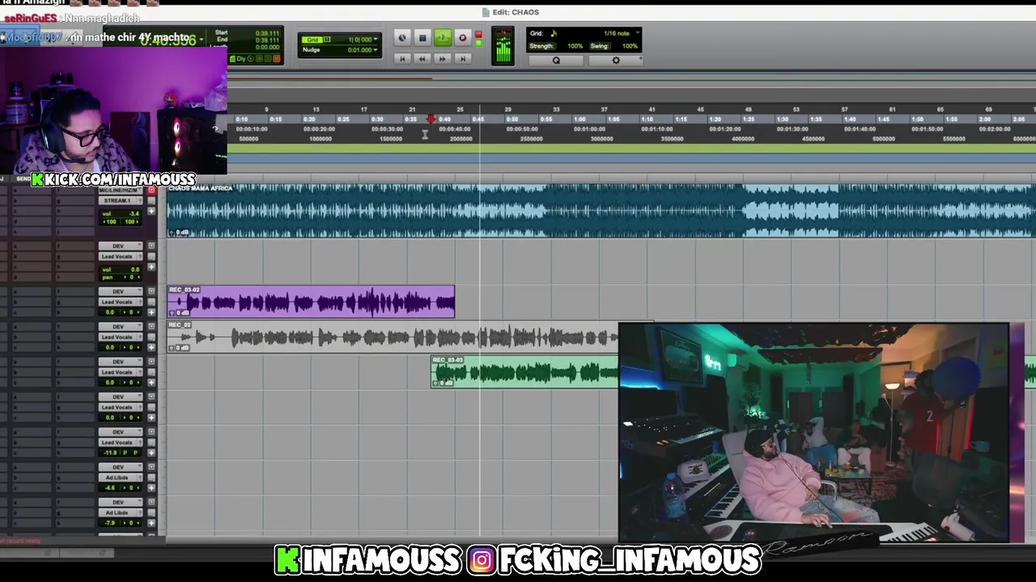Open the Nudge value dropdown arrow
Screen dimensions: 1036x582
(x=376, y=50)
